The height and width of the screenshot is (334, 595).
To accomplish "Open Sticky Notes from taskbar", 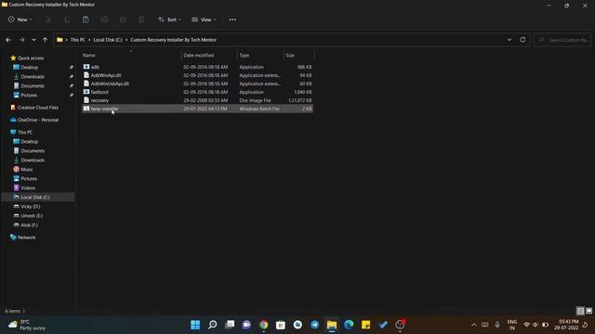I will pos(365,325).
